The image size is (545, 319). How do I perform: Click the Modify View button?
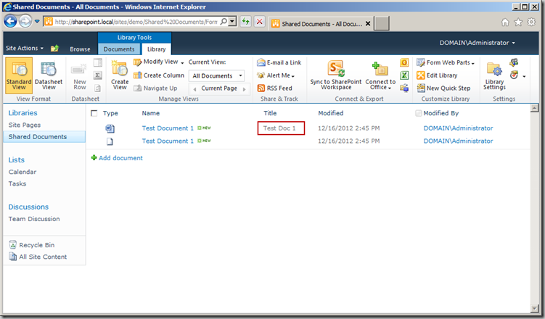158,62
